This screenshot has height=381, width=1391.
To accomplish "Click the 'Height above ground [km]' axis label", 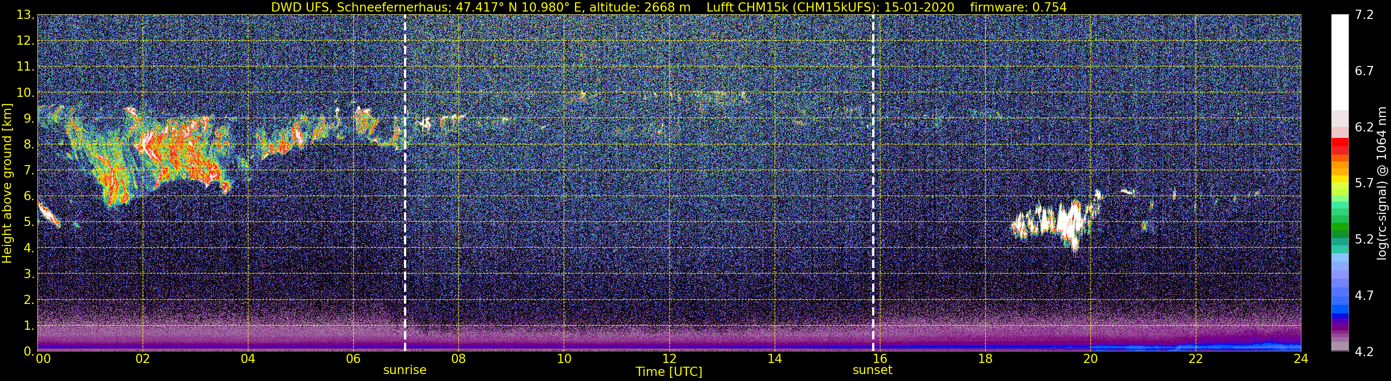I will [7, 183].
